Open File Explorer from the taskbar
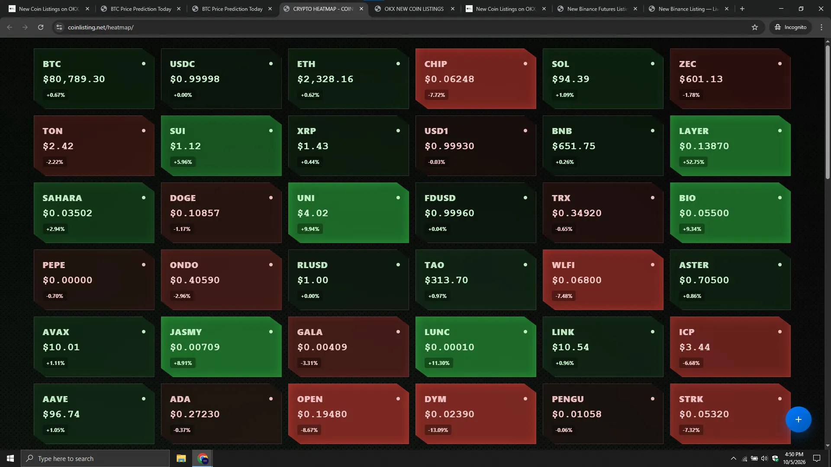831x467 pixels. [181, 458]
